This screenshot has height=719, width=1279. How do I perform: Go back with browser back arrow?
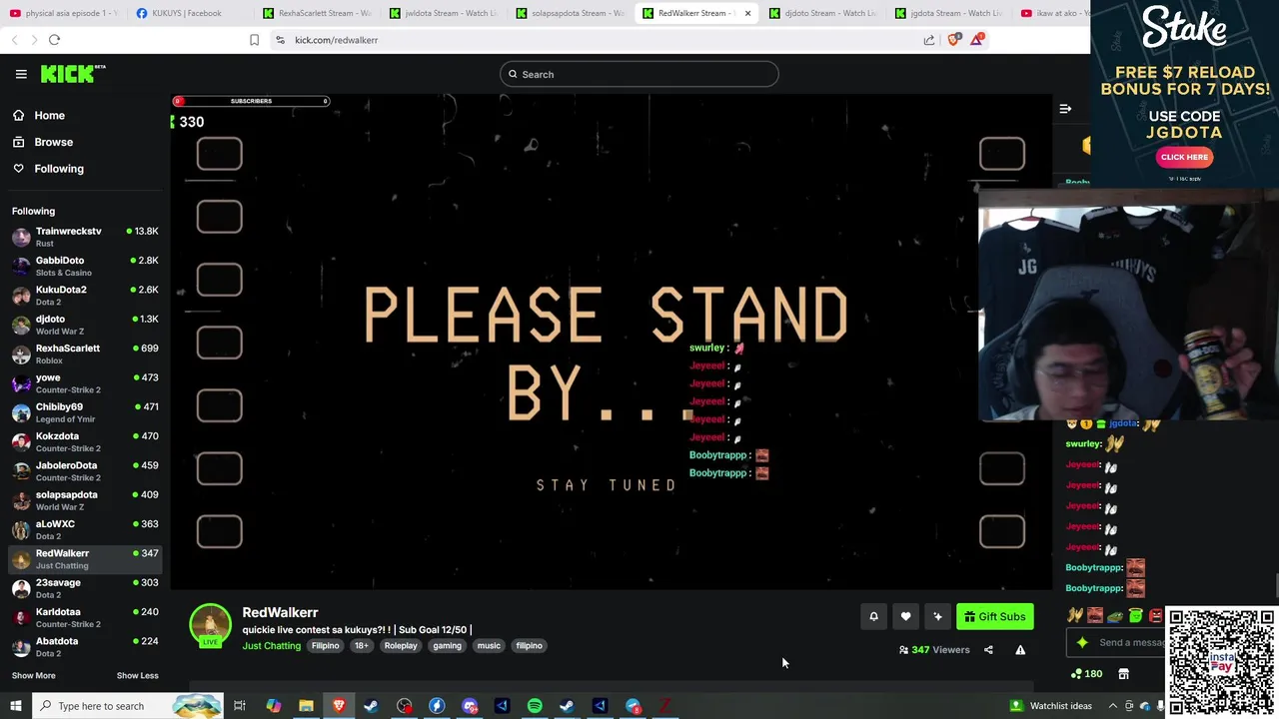click(14, 40)
